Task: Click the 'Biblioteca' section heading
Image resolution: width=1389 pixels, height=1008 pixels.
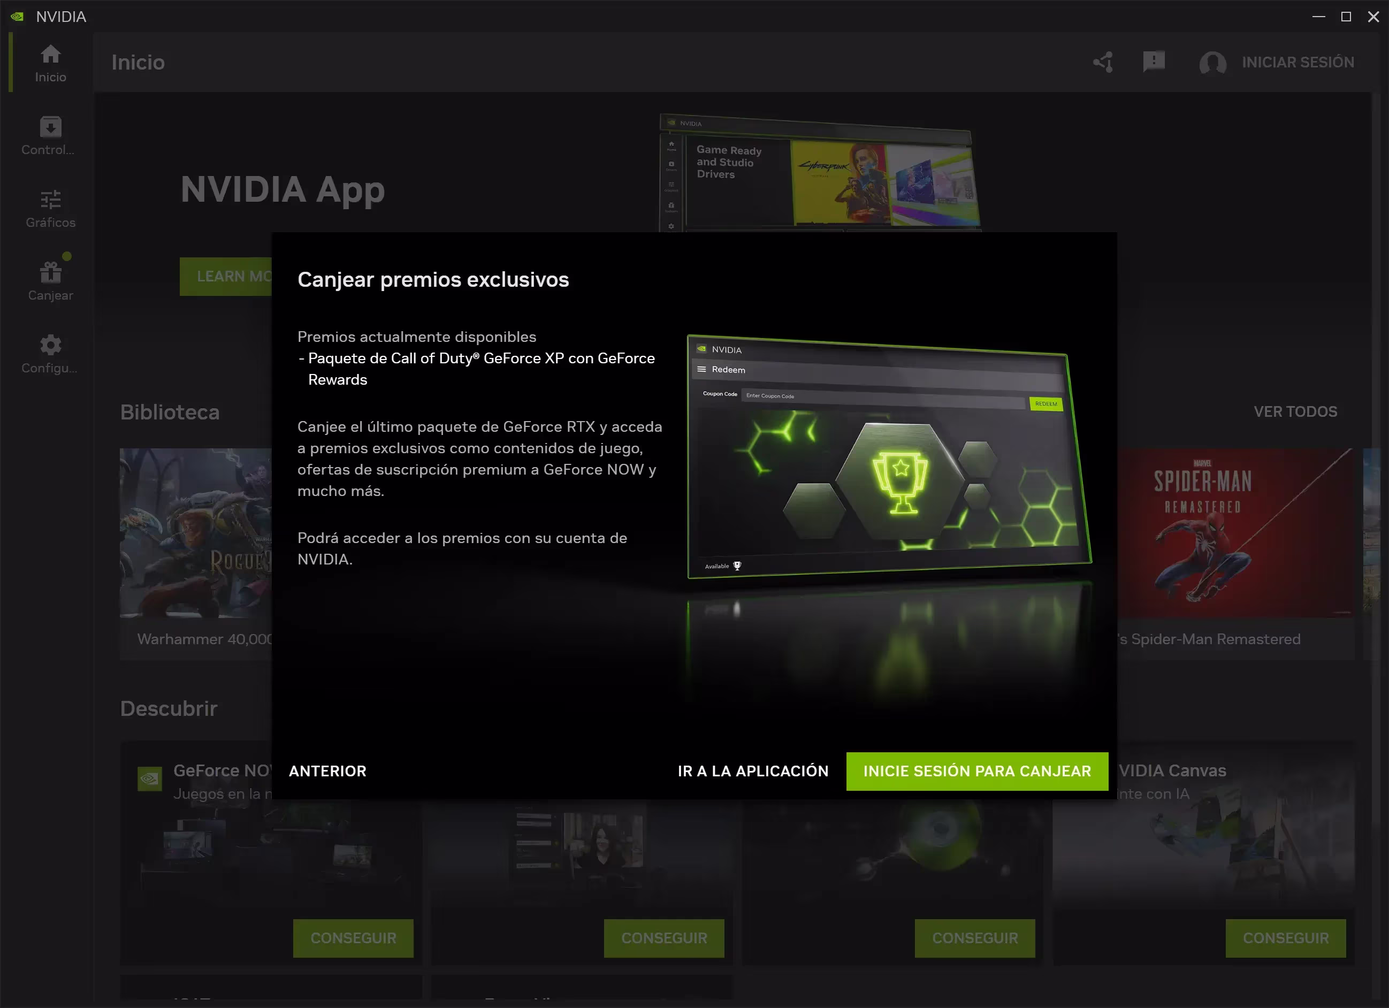Action: [x=170, y=412]
